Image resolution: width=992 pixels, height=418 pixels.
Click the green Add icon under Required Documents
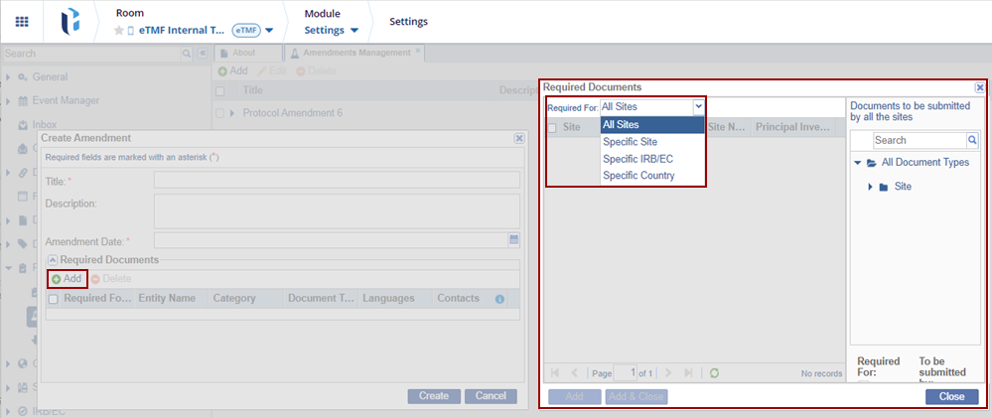pos(57,279)
